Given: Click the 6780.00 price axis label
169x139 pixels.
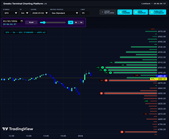Looking at the screenshot, I should (162, 129).
